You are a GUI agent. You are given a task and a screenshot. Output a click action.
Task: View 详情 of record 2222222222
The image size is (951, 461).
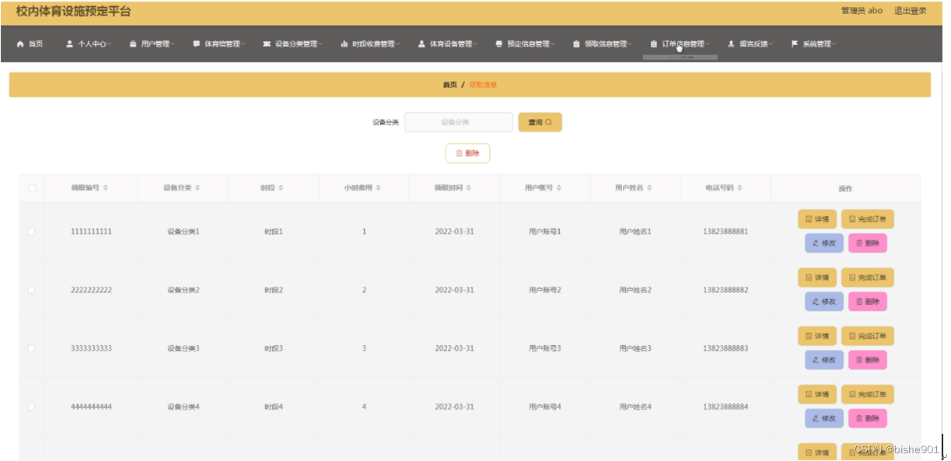816,278
